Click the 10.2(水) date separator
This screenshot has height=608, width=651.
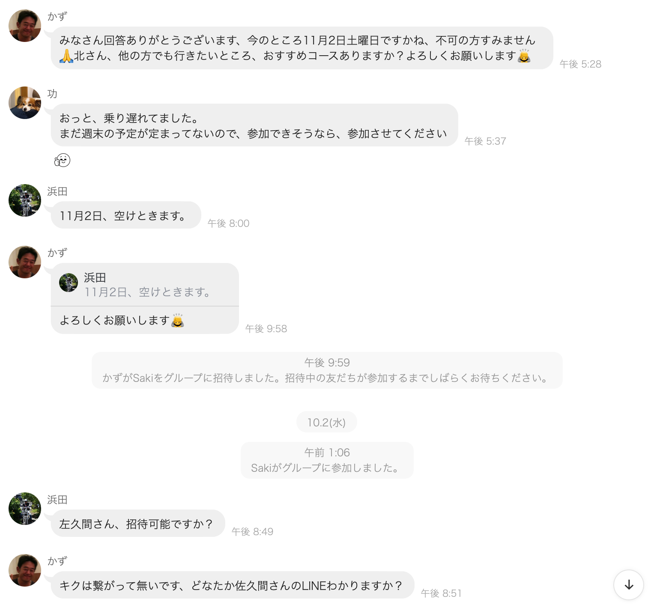[326, 422]
